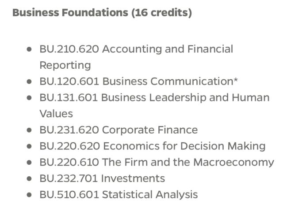Viewport: 283px width, 215px height.
Task: Click bullet beside Accounting and Financial Reporting
Action: pyautogui.click(x=29, y=49)
